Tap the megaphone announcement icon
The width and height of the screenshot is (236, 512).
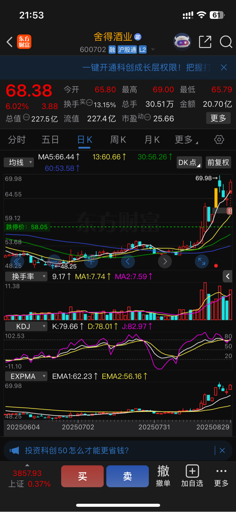click(14, 451)
